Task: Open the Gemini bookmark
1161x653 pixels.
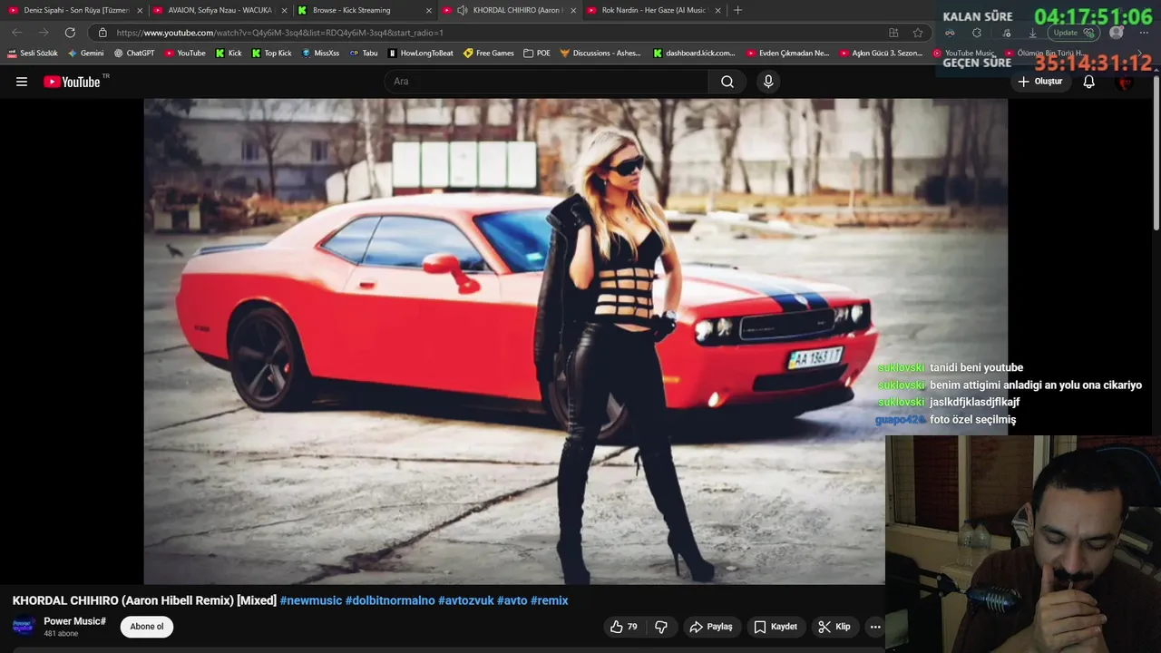Action: tap(86, 54)
